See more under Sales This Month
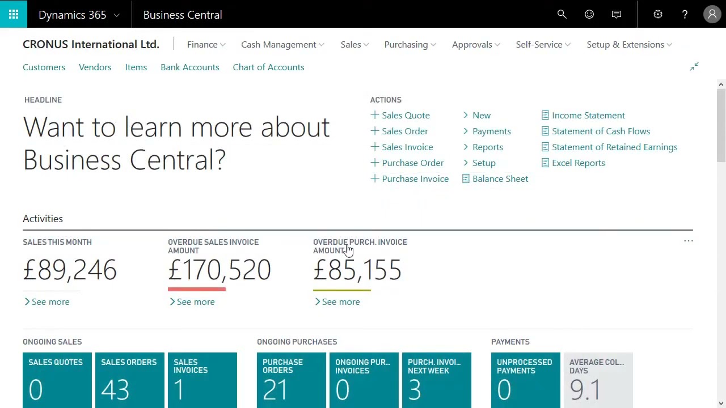 click(47, 301)
